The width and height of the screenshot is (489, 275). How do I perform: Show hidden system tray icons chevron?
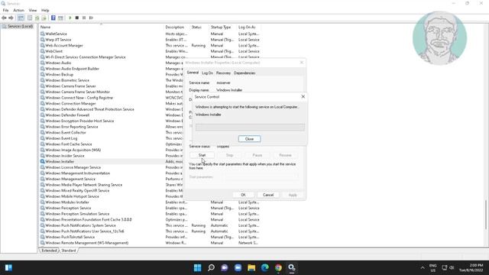pyautogui.click(x=423, y=267)
